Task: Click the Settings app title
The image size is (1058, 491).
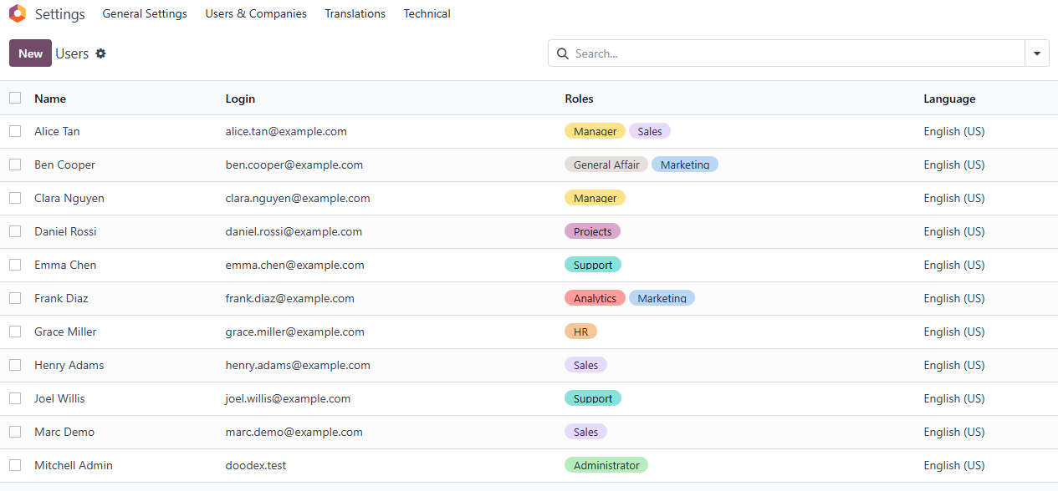Action: (x=60, y=14)
